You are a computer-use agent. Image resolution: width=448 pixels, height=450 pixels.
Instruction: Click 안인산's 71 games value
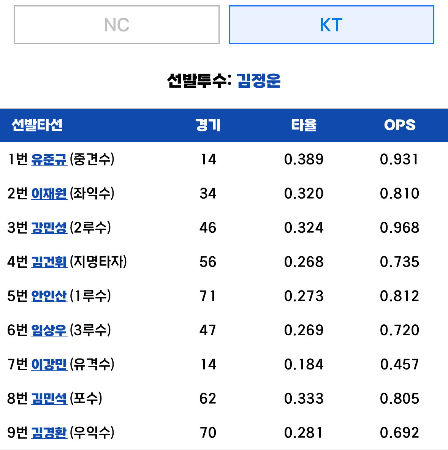click(x=208, y=296)
